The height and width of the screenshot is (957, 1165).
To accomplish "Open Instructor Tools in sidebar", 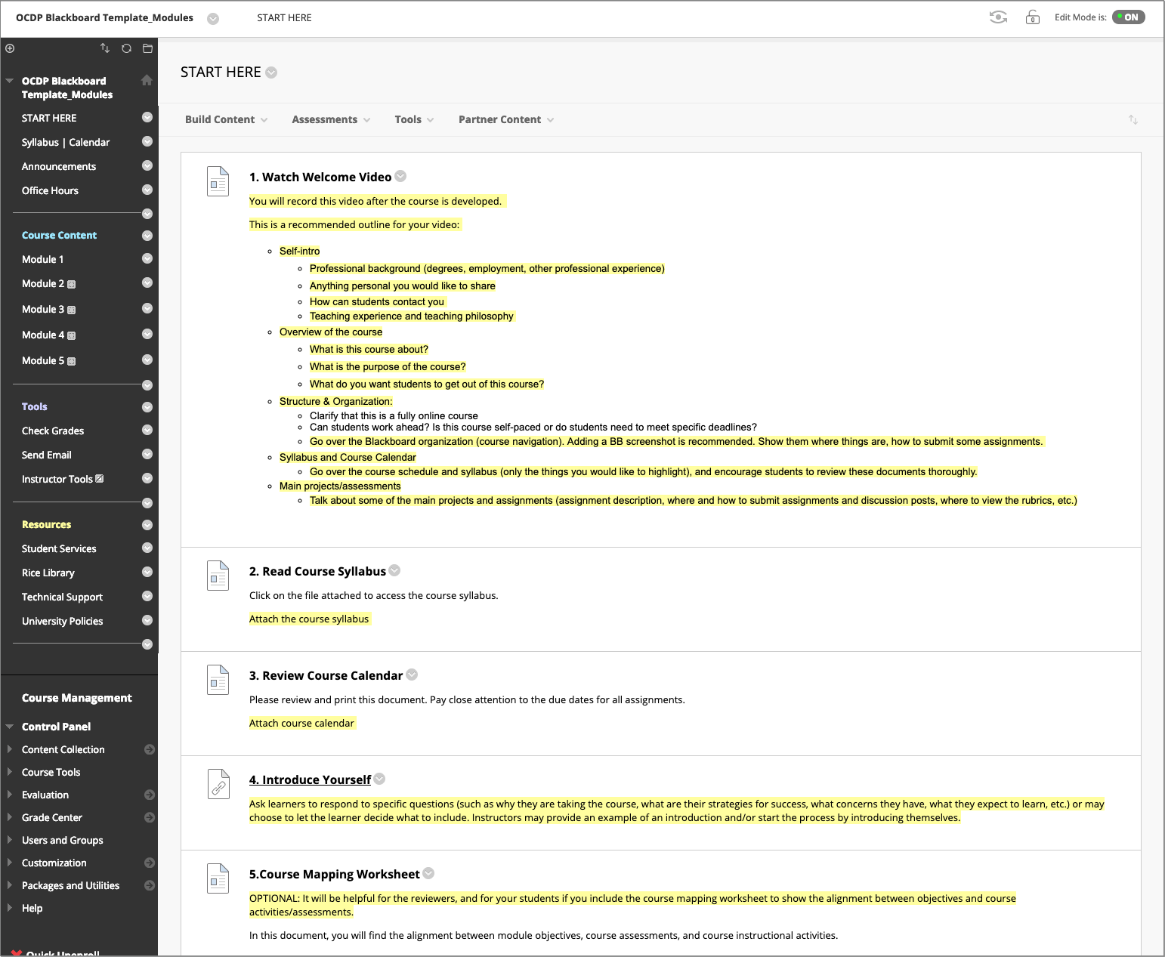I will click(x=57, y=479).
